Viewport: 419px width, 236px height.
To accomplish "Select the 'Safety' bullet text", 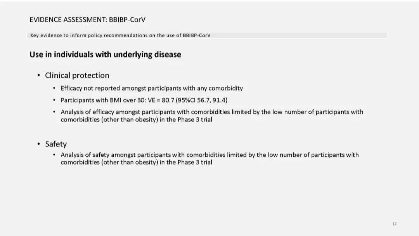I will click(56, 144).
